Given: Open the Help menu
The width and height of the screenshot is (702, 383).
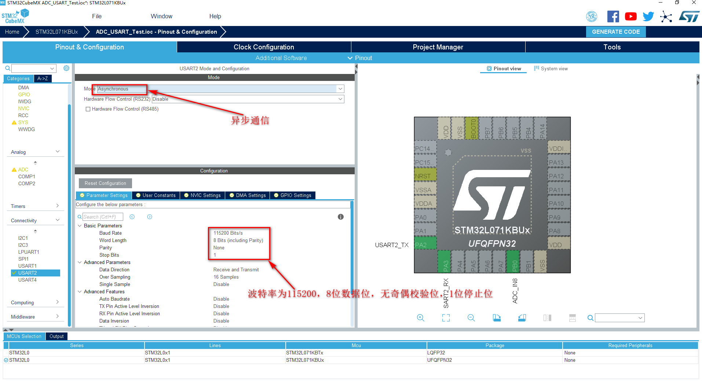Looking at the screenshot, I should pos(215,16).
